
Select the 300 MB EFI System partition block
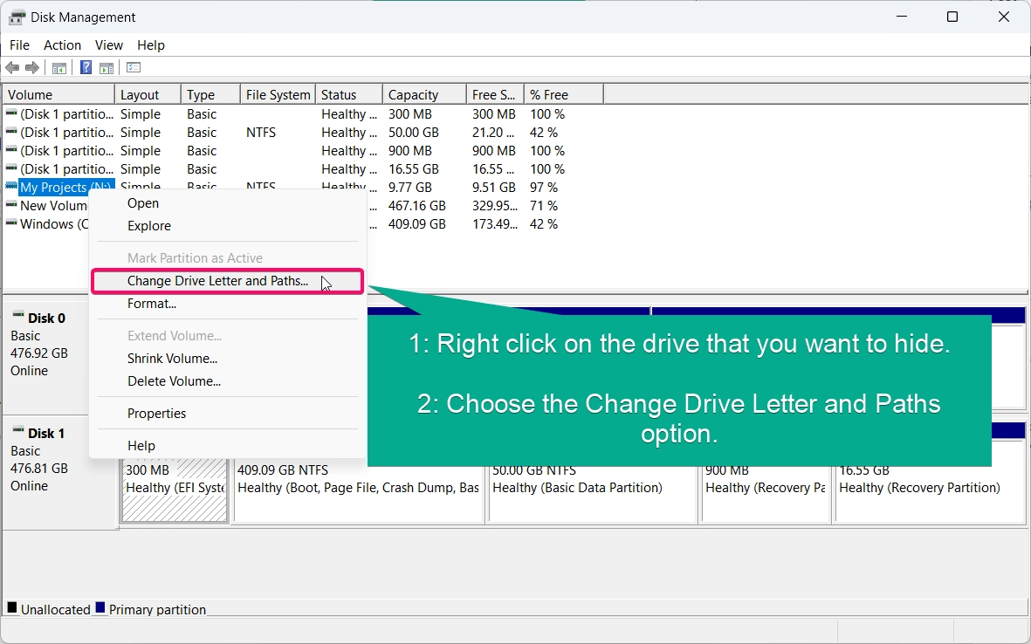[x=175, y=489]
